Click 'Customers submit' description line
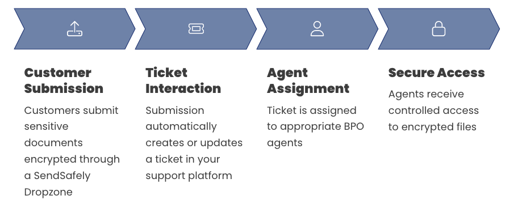Viewport: 514px width, 204px height. pyautogui.click(x=71, y=110)
